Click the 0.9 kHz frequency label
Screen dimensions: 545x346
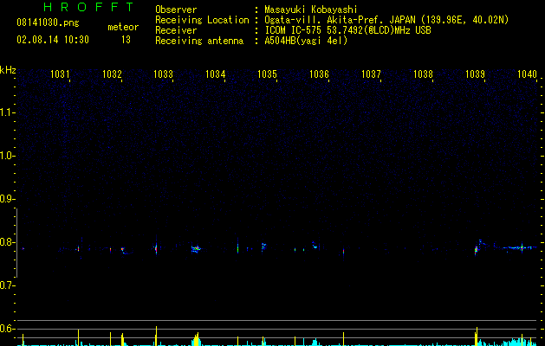pos(7,199)
